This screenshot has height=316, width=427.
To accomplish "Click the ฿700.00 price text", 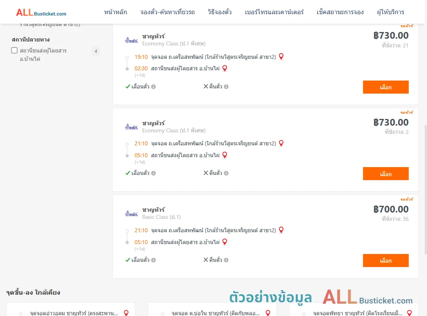I will (x=391, y=209).
